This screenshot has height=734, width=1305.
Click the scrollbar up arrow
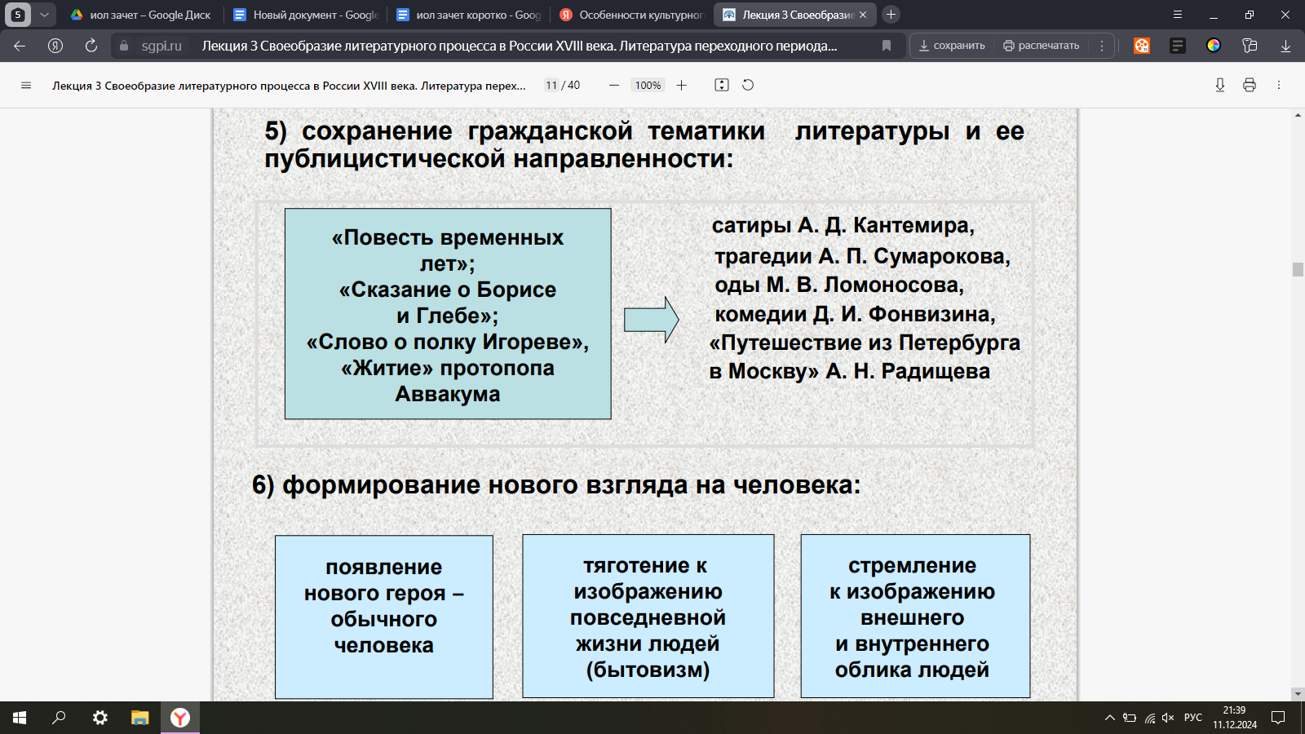coord(1298,115)
